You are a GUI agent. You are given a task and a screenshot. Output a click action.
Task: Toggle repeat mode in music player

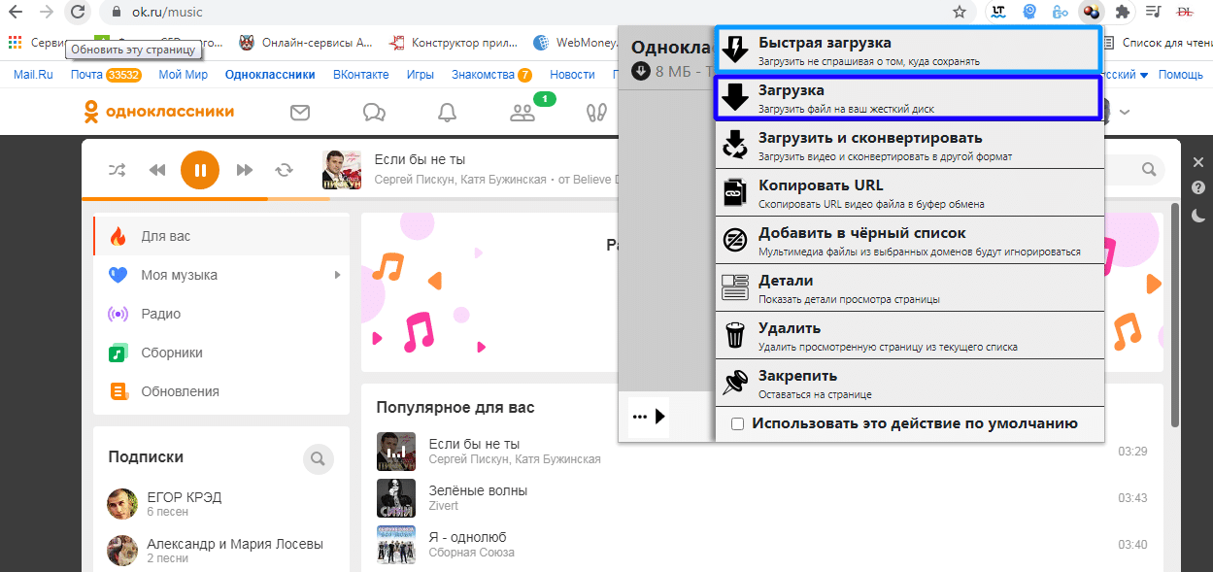(284, 170)
